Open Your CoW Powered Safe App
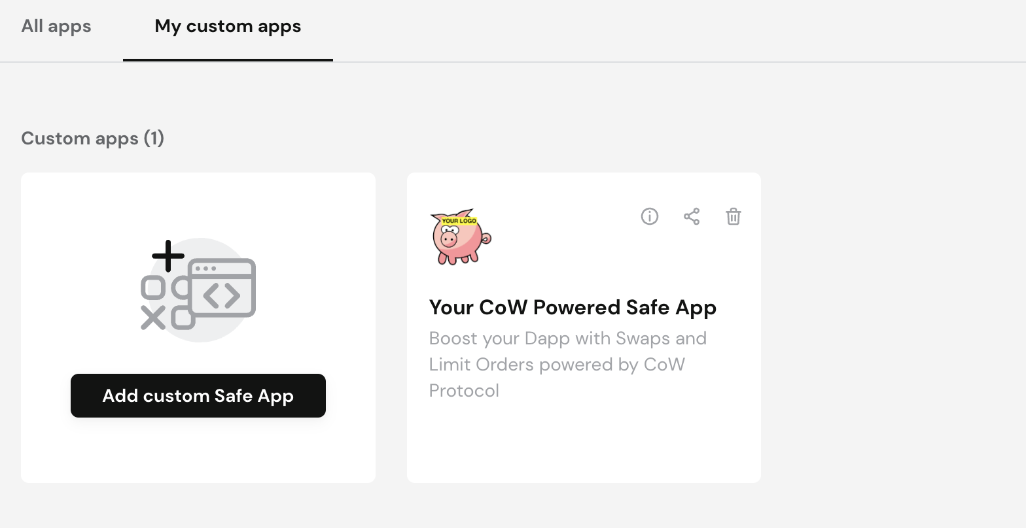Viewport: 1026px width, 528px height. [x=573, y=307]
